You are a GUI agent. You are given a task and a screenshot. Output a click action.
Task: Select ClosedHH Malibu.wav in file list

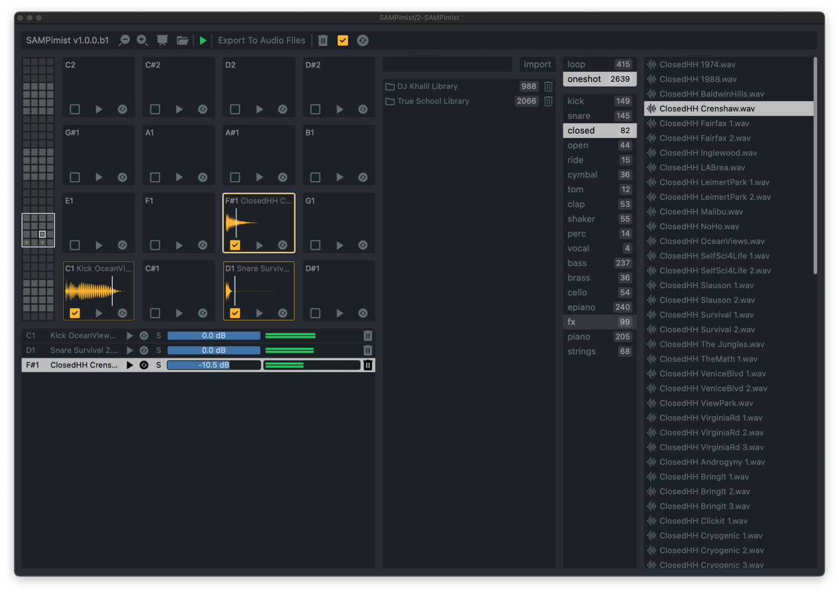tap(701, 211)
